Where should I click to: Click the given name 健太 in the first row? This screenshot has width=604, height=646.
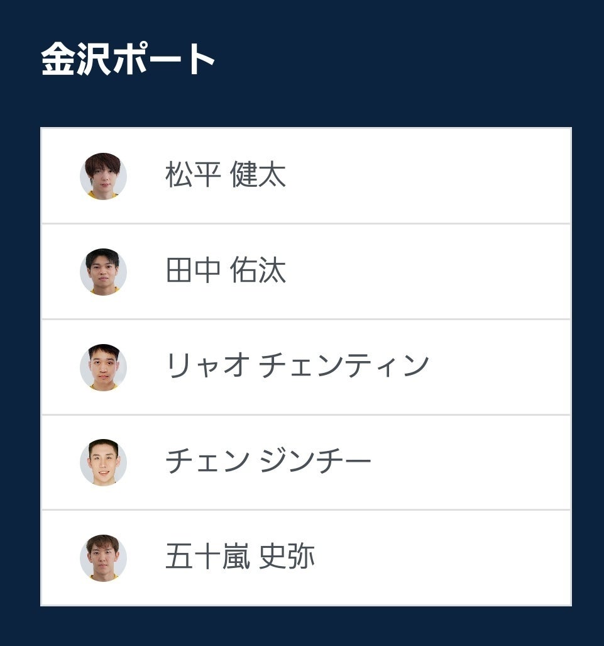(x=258, y=175)
